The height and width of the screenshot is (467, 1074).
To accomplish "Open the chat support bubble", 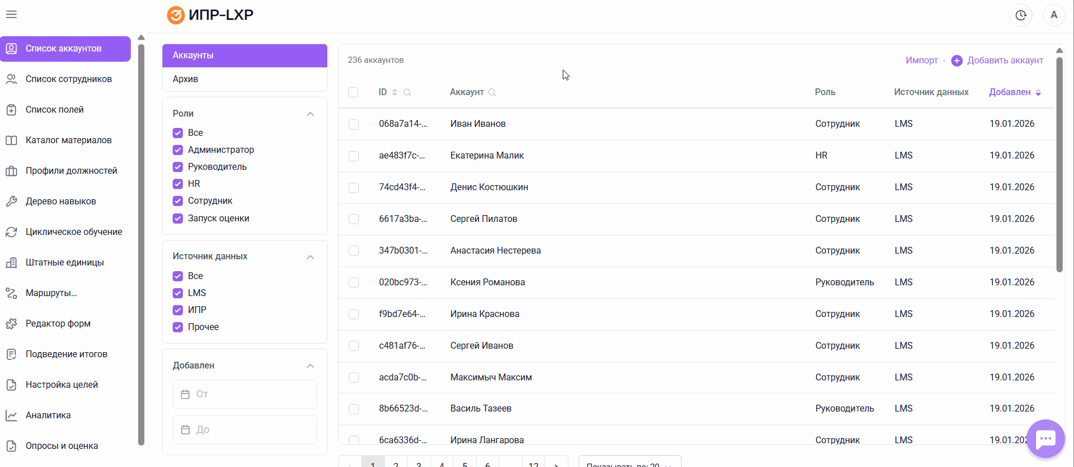I will tap(1045, 439).
